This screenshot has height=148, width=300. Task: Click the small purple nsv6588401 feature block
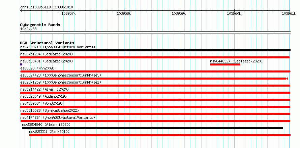pyautogui.click(x=21, y=64)
